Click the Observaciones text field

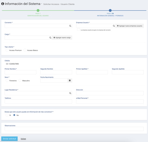click(x=74, y=129)
